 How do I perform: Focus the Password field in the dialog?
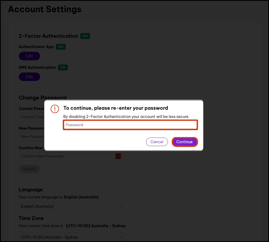130,125
